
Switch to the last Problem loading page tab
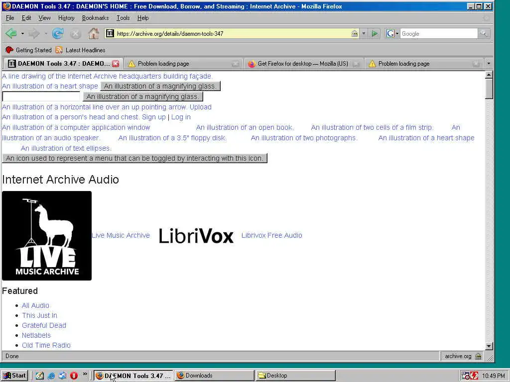click(x=423, y=64)
